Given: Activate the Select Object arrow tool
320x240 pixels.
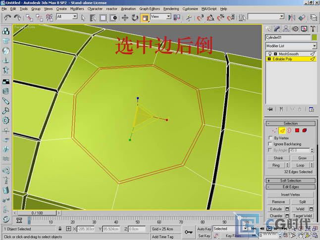Looking at the screenshot, I should coord(83,18).
